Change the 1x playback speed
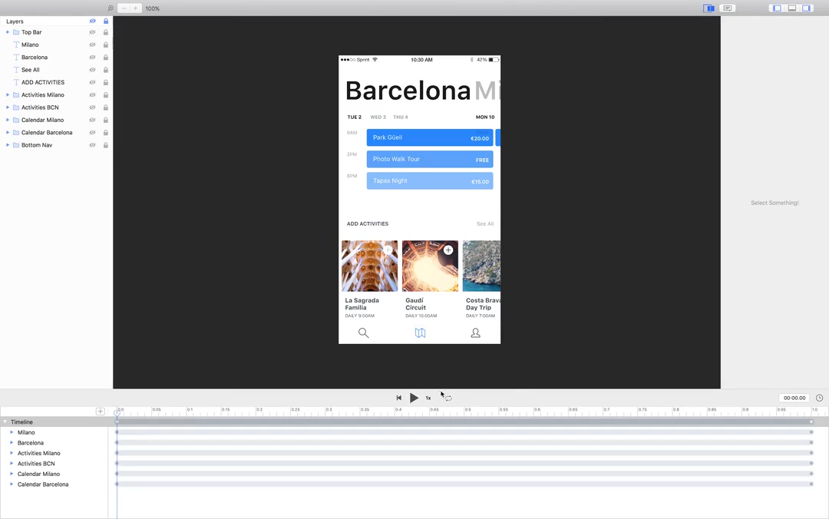Viewport: 829px width, 519px height. point(428,398)
